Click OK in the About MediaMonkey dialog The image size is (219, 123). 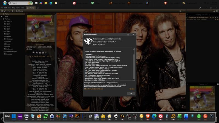pyautogui.click(x=131, y=93)
